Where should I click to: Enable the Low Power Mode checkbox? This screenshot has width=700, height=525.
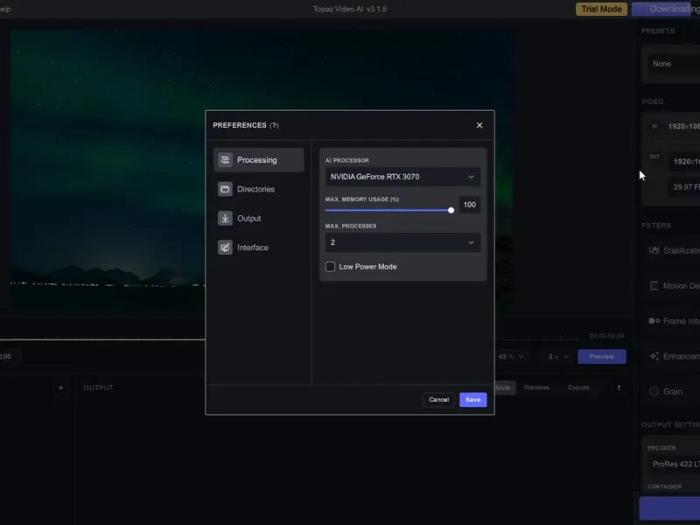(x=331, y=267)
